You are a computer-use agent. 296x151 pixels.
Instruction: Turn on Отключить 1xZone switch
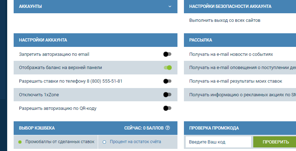[167, 95]
